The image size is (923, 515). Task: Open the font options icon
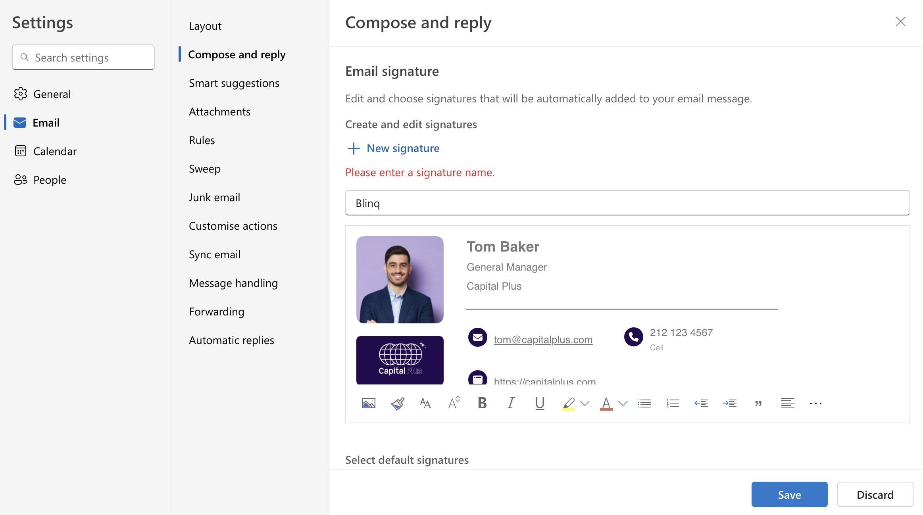pyautogui.click(x=425, y=403)
